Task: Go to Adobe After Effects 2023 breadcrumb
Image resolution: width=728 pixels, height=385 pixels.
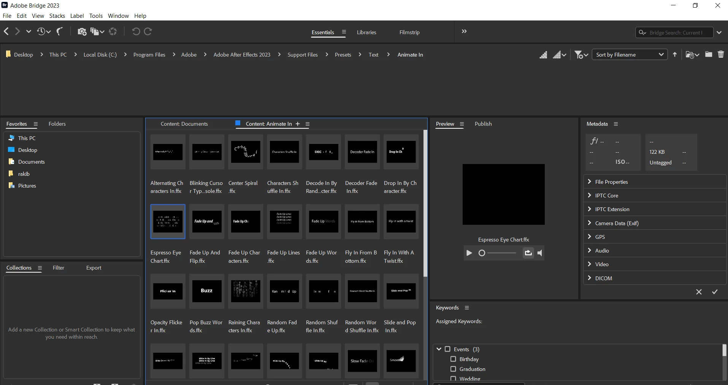Action: (x=242, y=55)
